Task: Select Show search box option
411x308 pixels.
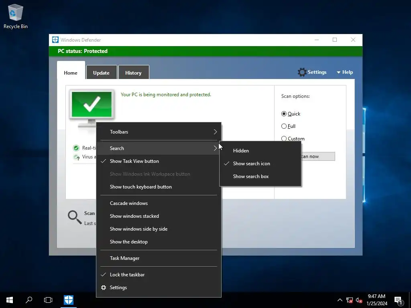Action: tap(260, 176)
